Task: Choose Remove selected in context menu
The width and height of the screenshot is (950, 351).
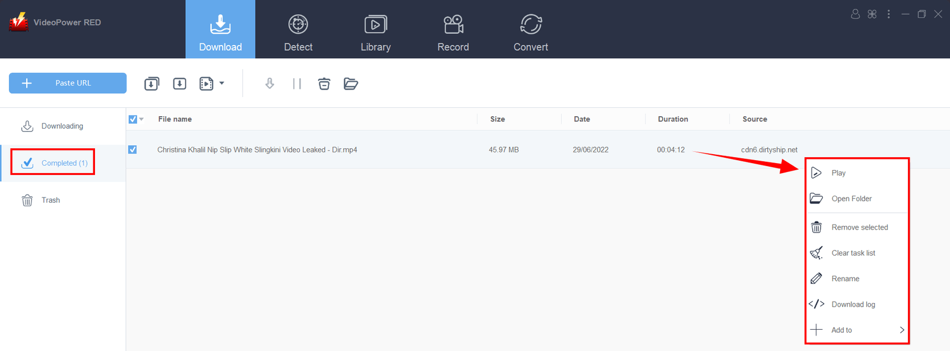Action: [x=857, y=228]
